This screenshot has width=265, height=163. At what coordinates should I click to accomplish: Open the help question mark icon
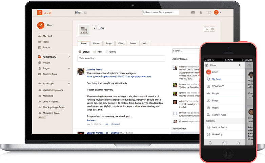(x=209, y=12)
